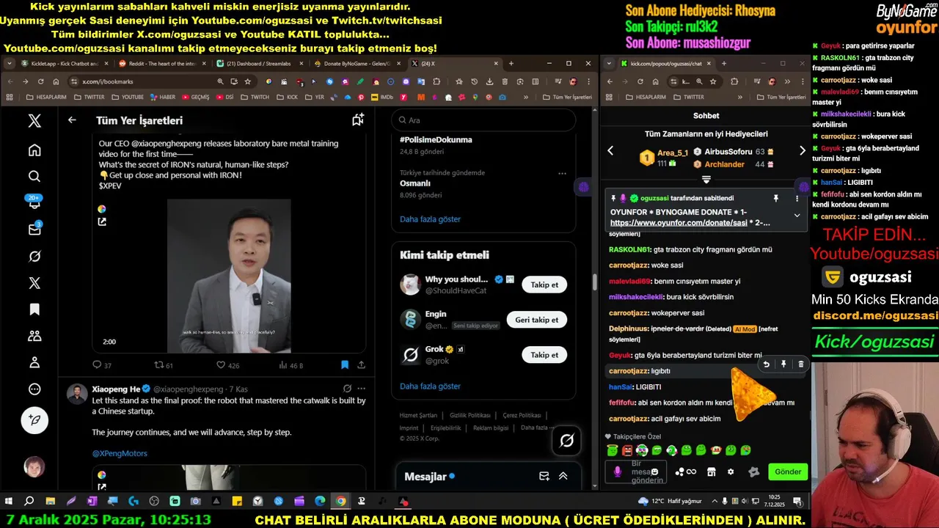This screenshot has height=528, width=939.
Task: Pin the highlighted chat message
Action: 783,364
